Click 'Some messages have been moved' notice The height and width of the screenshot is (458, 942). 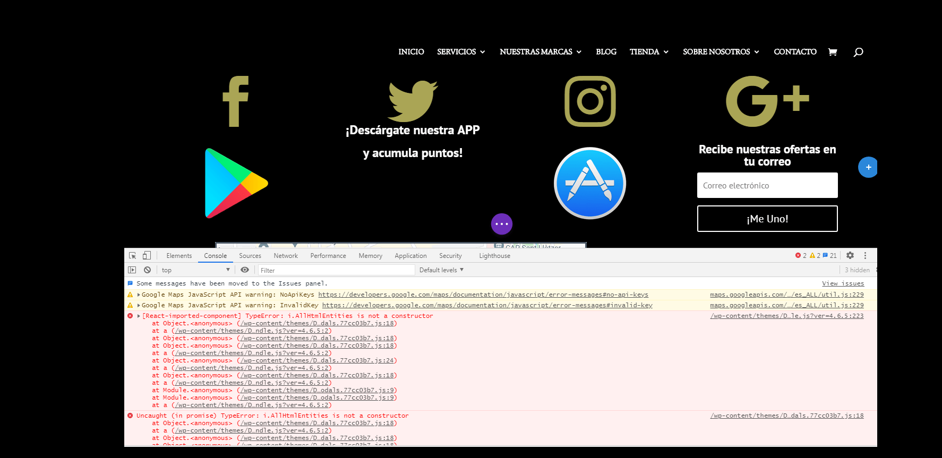tap(232, 283)
